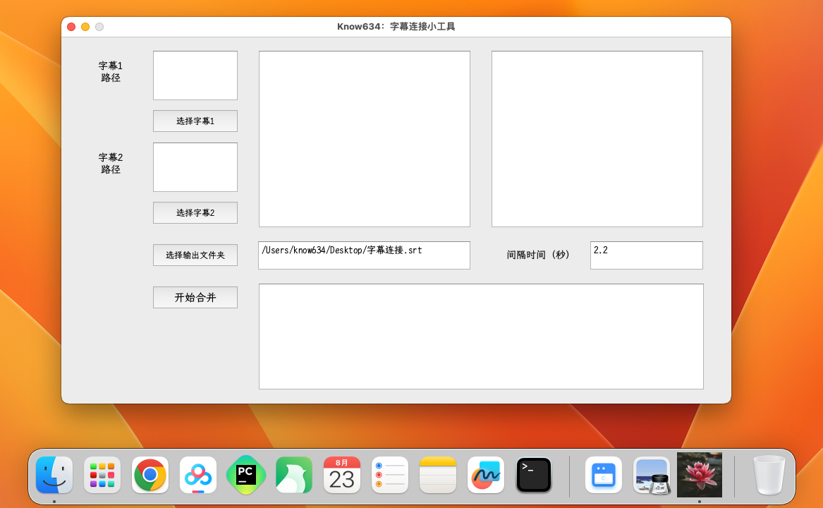Focus the 间隔时间 field showing 2.2
Image resolution: width=823 pixels, height=508 pixels.
pos(646,255)
